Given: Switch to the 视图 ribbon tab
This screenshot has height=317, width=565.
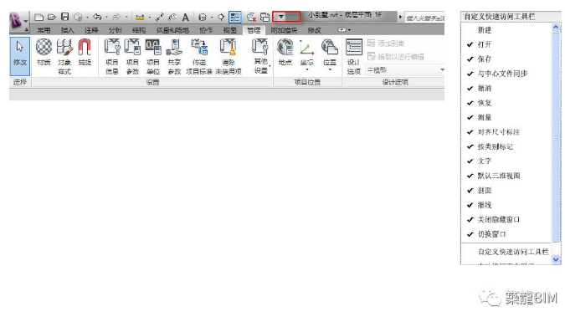Looking at the screenshot, I should (x=230, y=30).
